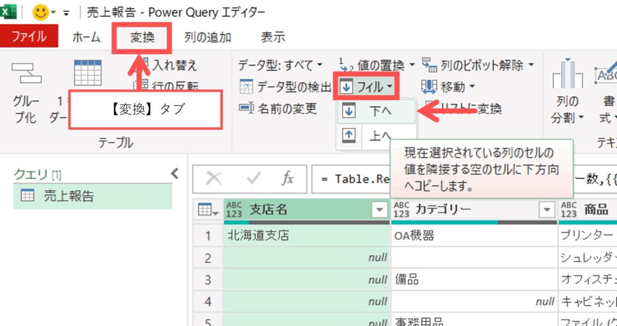Switch to the Home (ホーム) tab
This screenshot has height=326, width=617.
(86, 37)
